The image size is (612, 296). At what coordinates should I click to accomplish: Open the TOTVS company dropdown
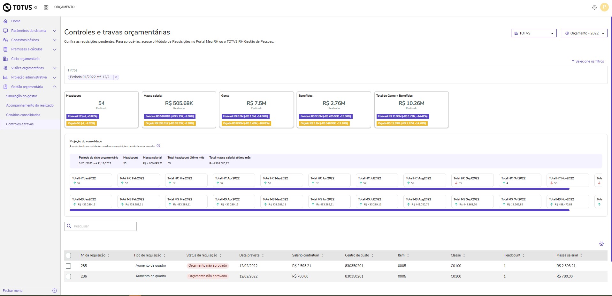pyautogui.click(x=533, y=33)
